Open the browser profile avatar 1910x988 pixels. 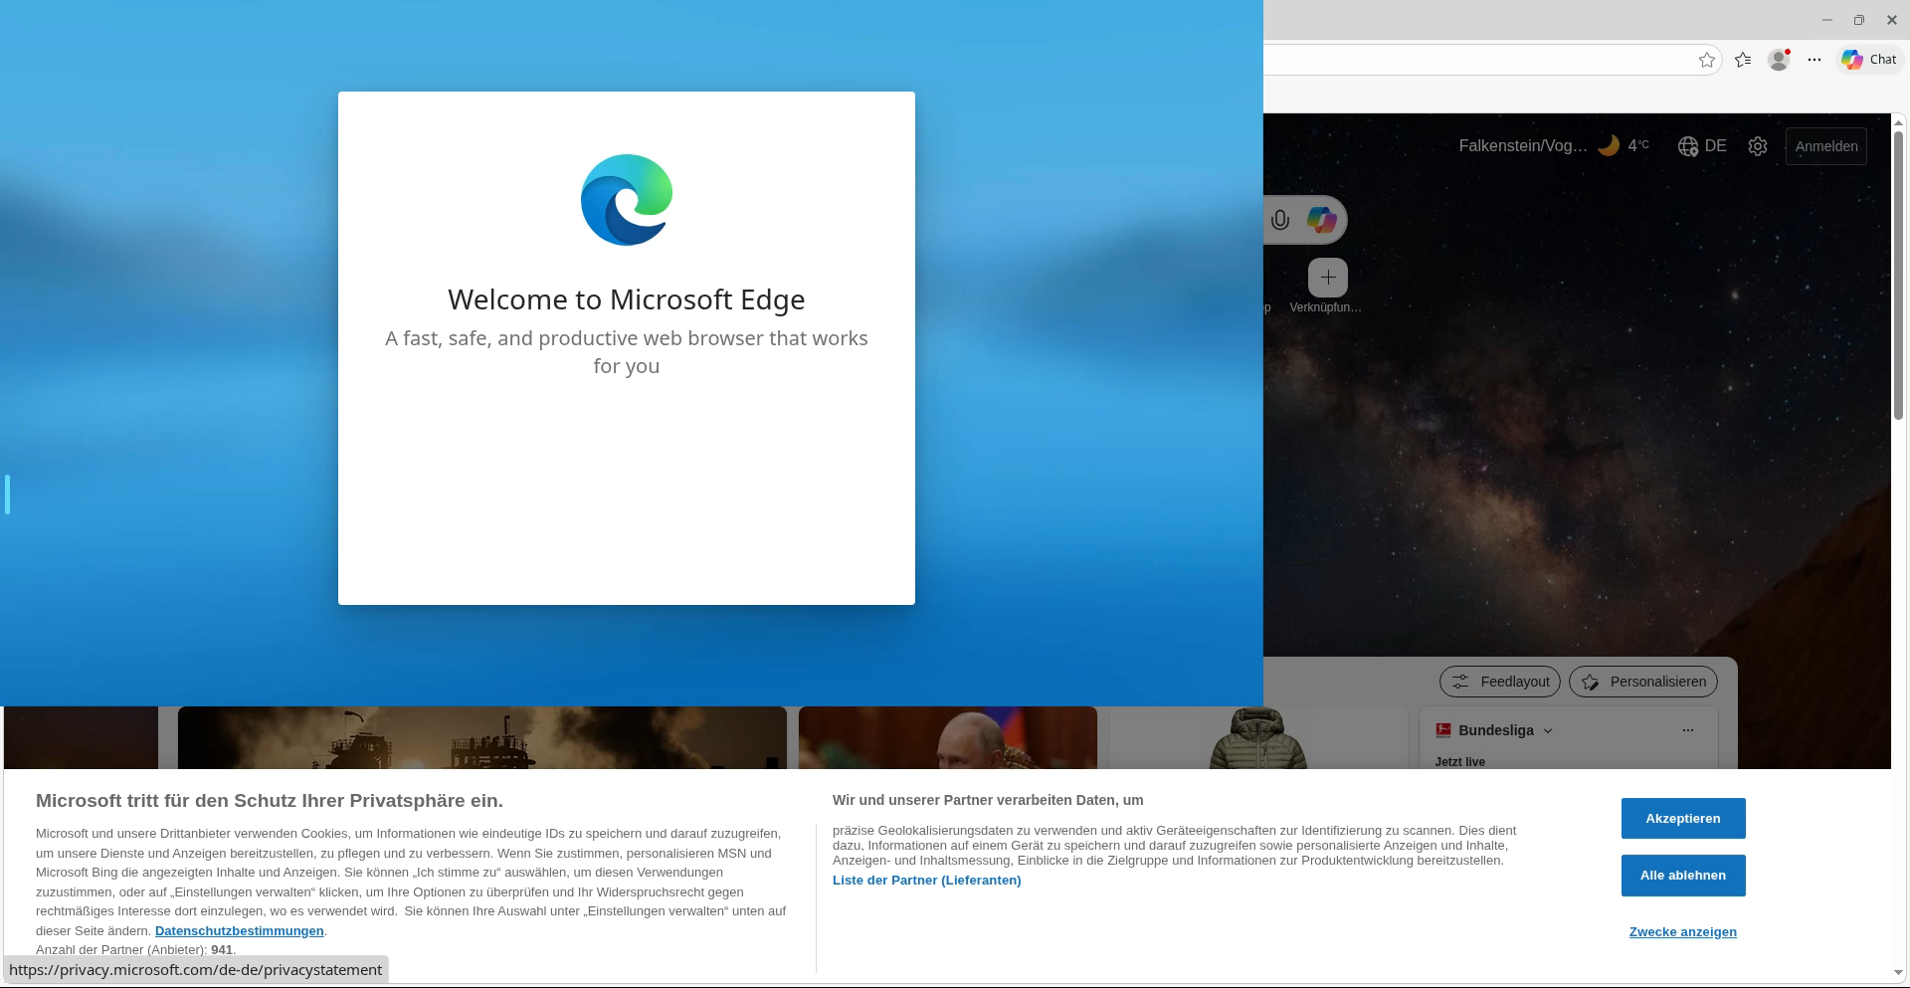1779,60
